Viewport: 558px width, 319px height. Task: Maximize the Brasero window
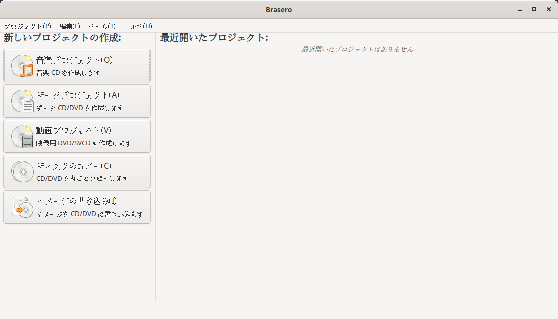tap(534, 10)
